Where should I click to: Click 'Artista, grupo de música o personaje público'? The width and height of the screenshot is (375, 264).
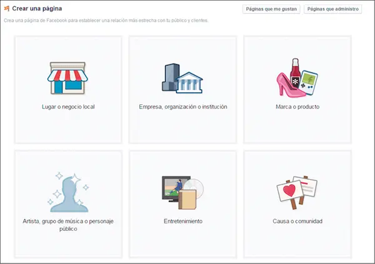tap(68, 225)
